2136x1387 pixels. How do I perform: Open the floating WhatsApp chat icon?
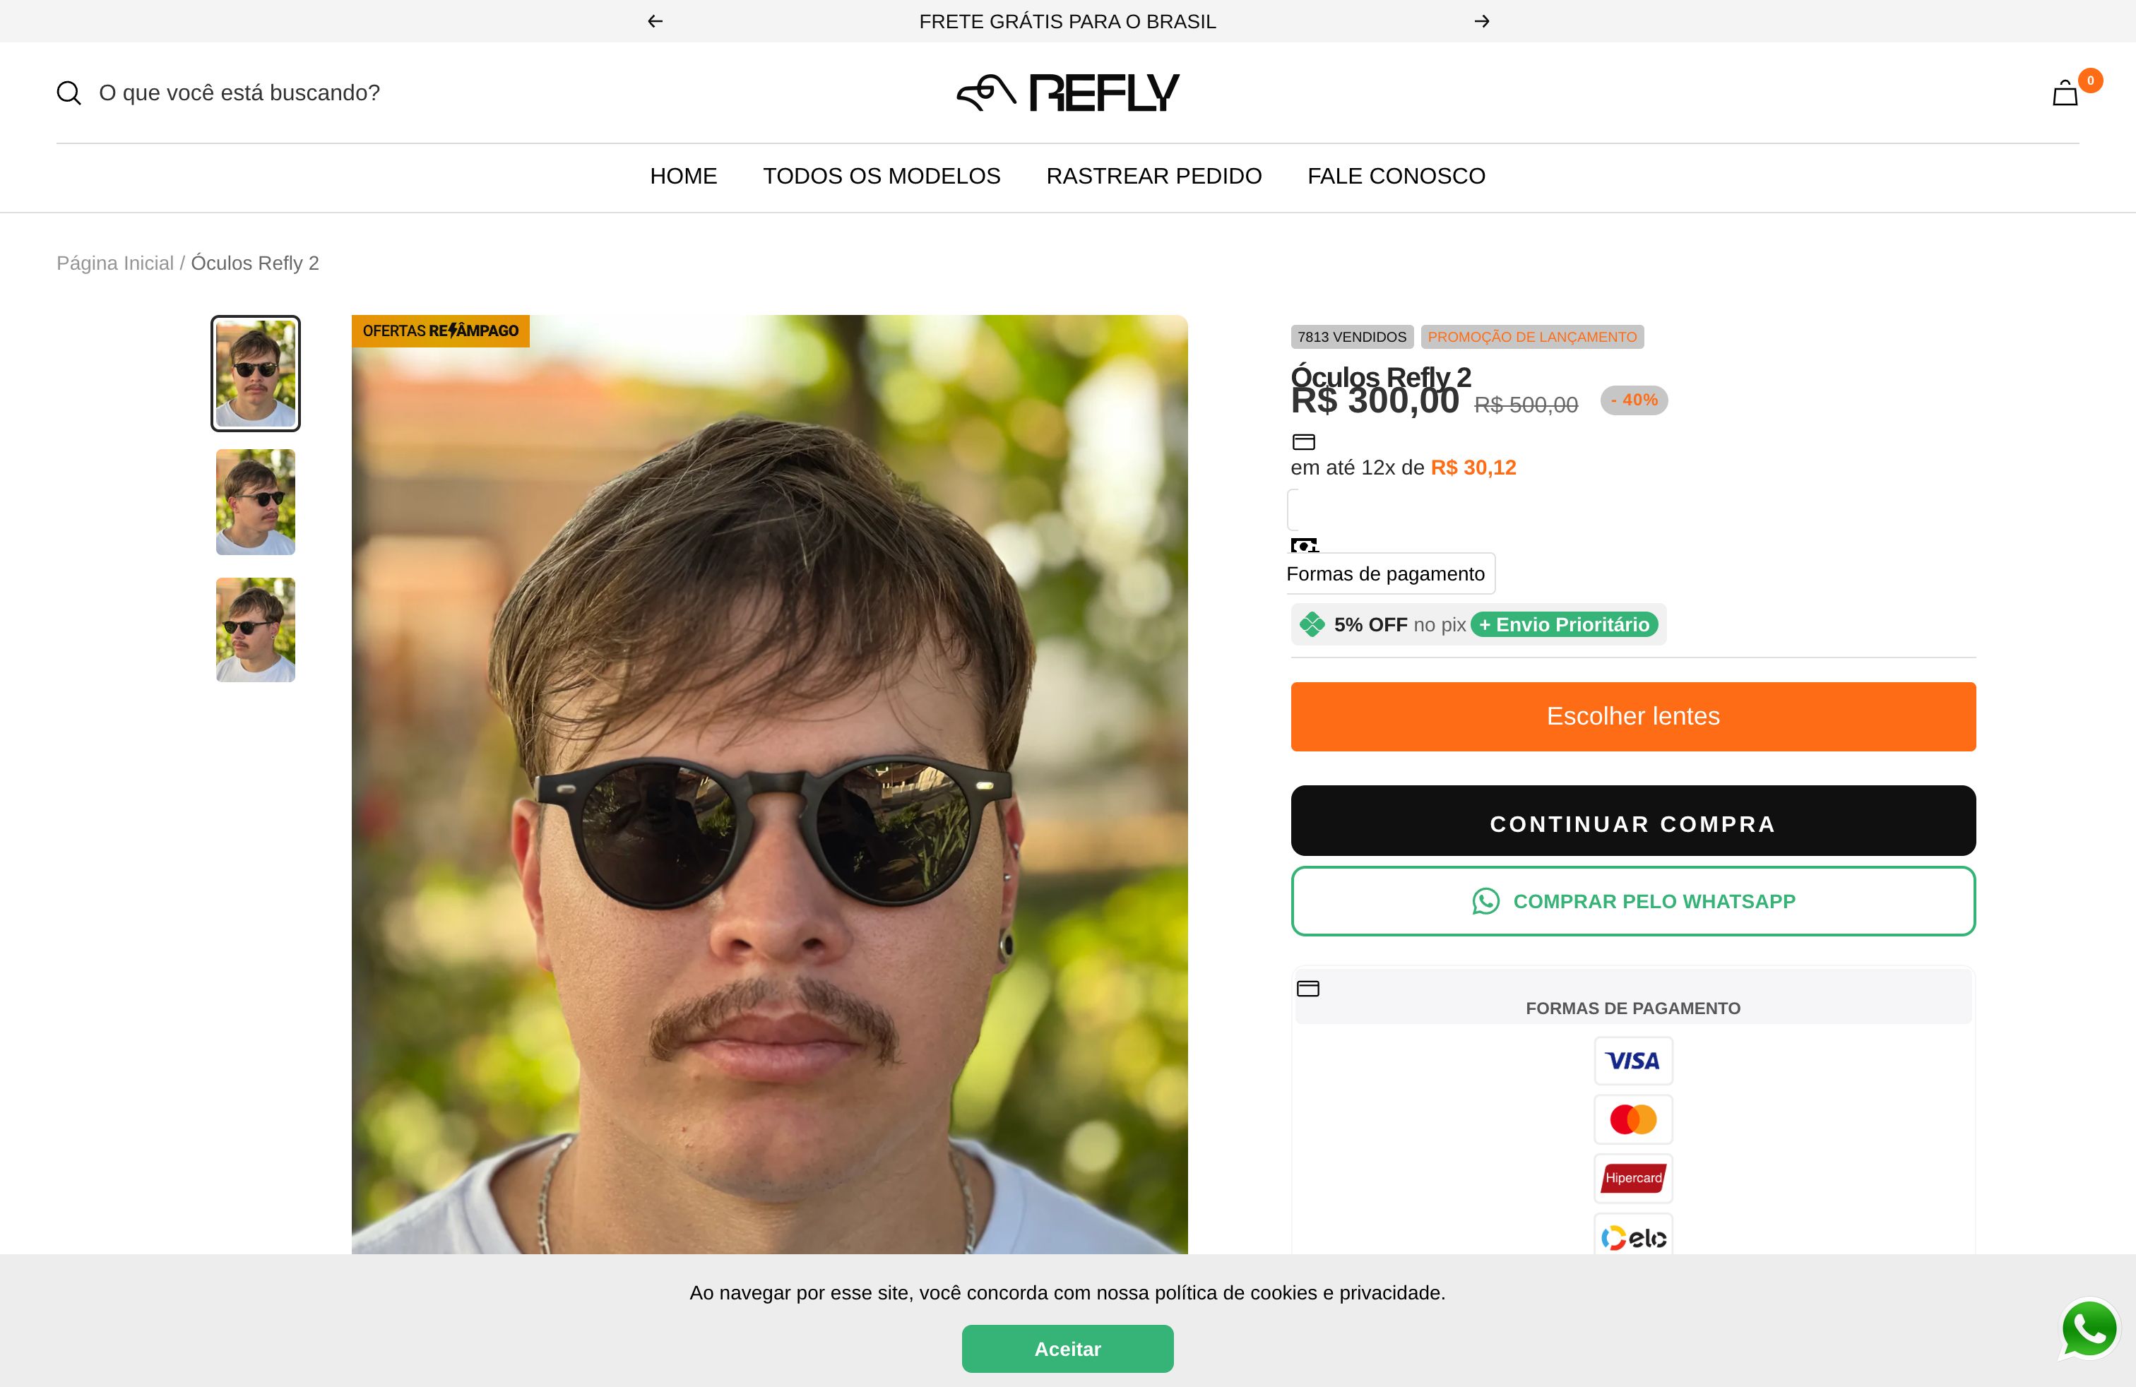coord(2090,1330)
